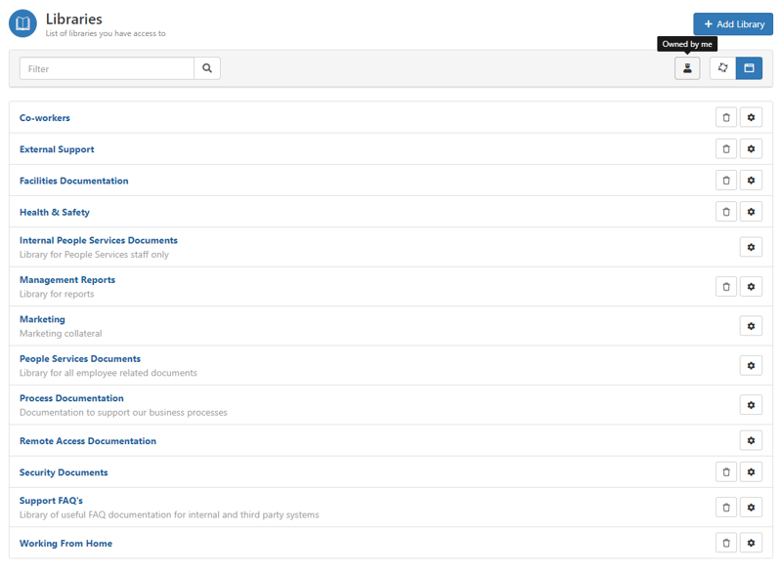Click the 'Marketing collateral' description
The height and width of the screenshot is (570, 782).
(x=61, y=334)
